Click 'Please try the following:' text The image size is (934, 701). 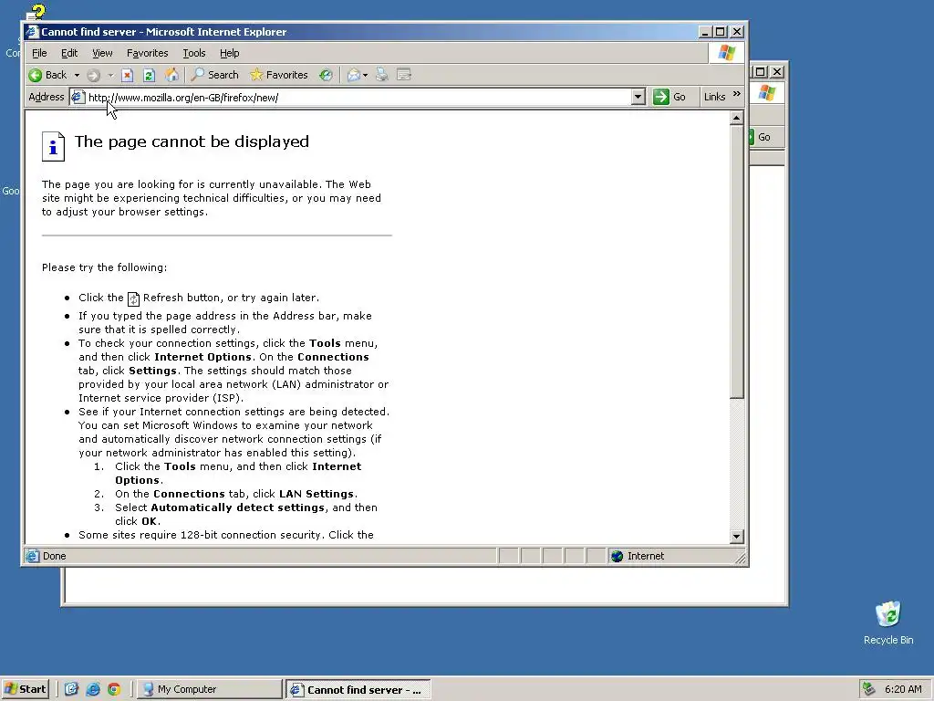pyautogui.click(x=104, y=267)
